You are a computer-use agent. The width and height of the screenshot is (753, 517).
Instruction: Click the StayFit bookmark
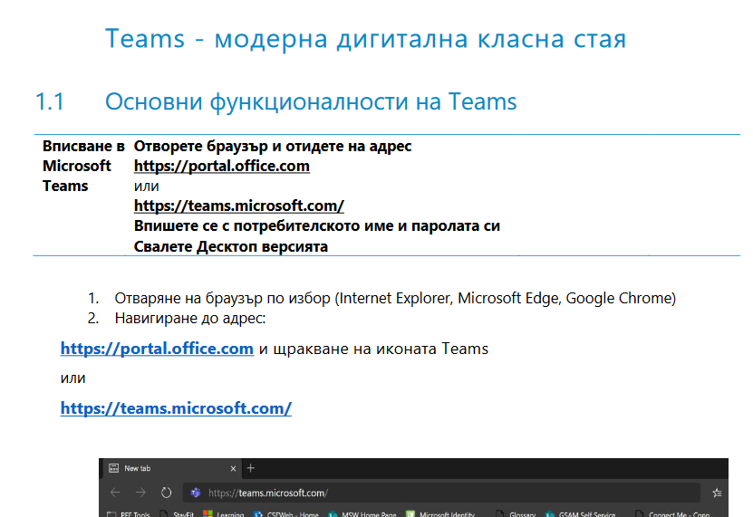177,513
